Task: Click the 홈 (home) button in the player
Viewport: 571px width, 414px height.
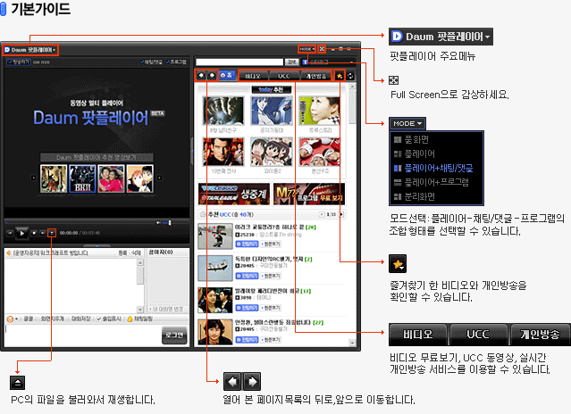Action: click(x=226, y=75)
